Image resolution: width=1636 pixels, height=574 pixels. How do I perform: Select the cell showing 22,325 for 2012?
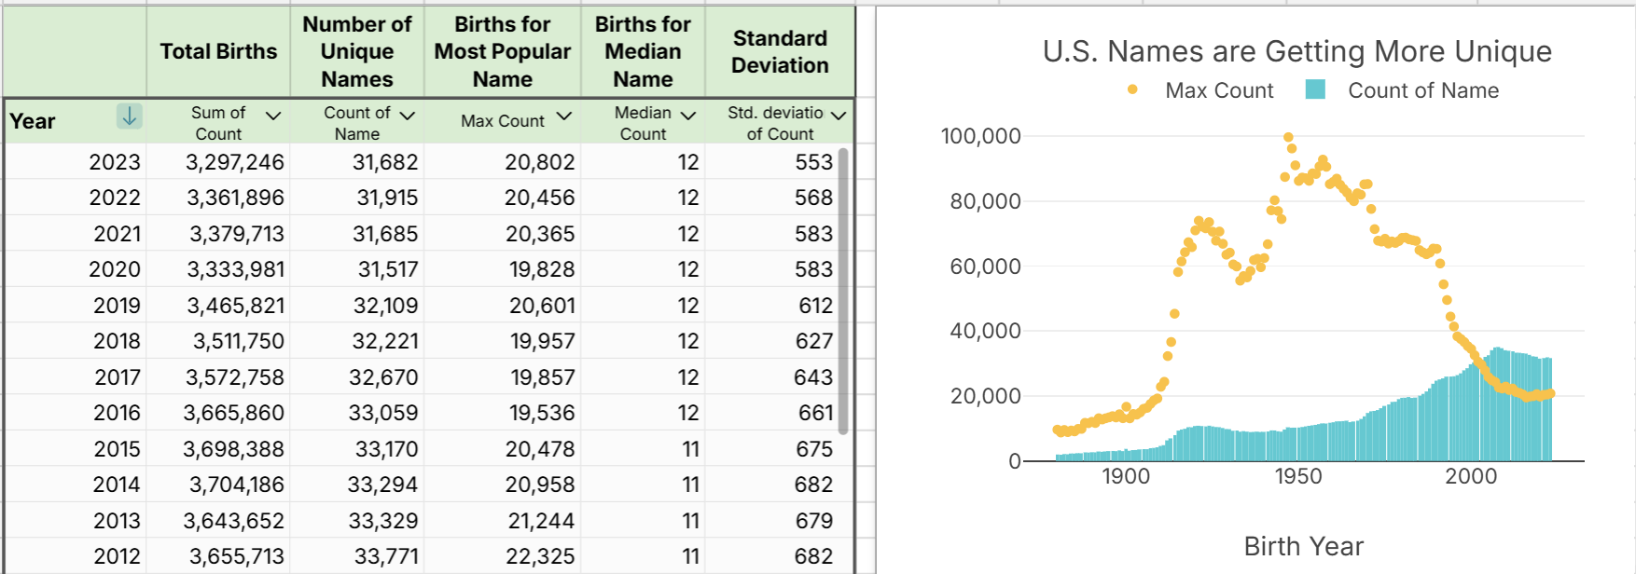tap(541, 556)
